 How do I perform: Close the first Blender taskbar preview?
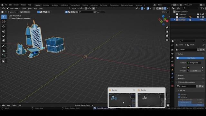134,90
